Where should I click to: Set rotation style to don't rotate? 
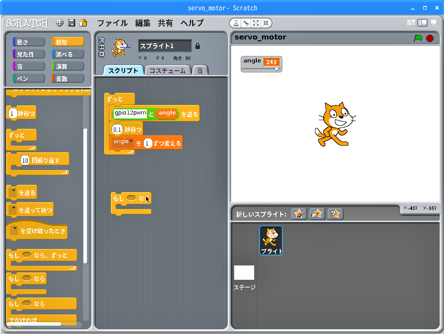102,54
